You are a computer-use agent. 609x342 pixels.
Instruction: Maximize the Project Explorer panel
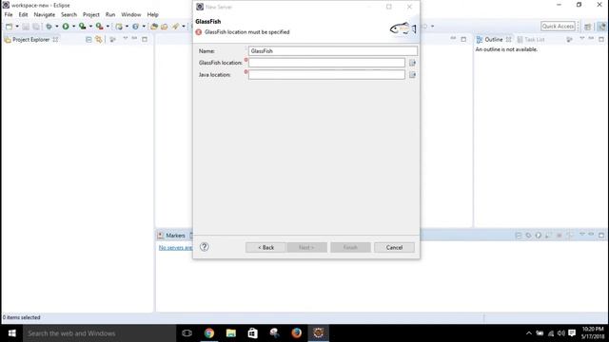tap(145, 39)
